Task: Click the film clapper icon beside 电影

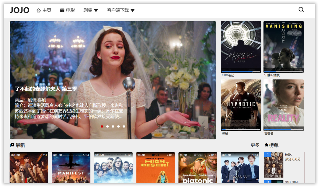Action: 62,10
